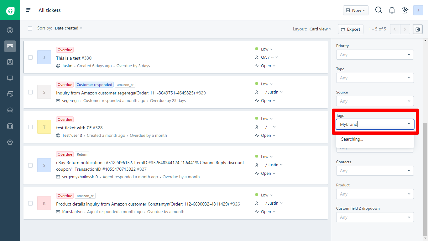Viewport: 428px width, 241px height.
Task: Click requester 'sergemykhailovsk-0'
Action: tap(80, 177)
